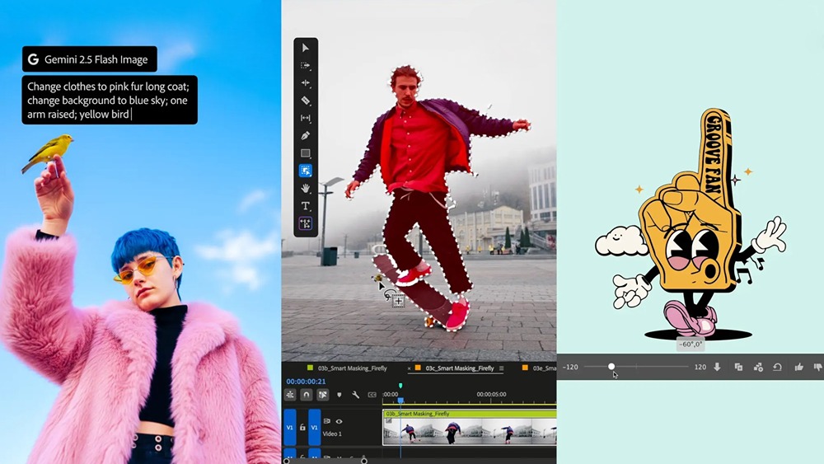
Task: Select the Generative Extend tool
Action: click(306, 223)
